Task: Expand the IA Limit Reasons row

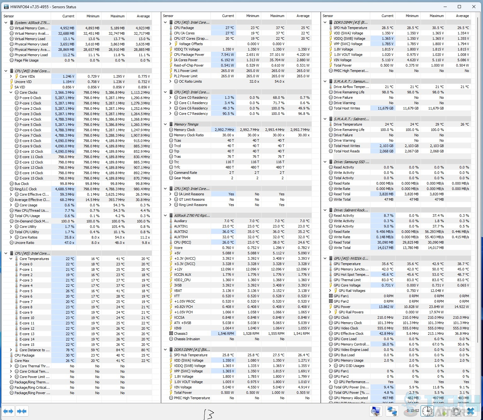Action: click(x=170, y=194)
